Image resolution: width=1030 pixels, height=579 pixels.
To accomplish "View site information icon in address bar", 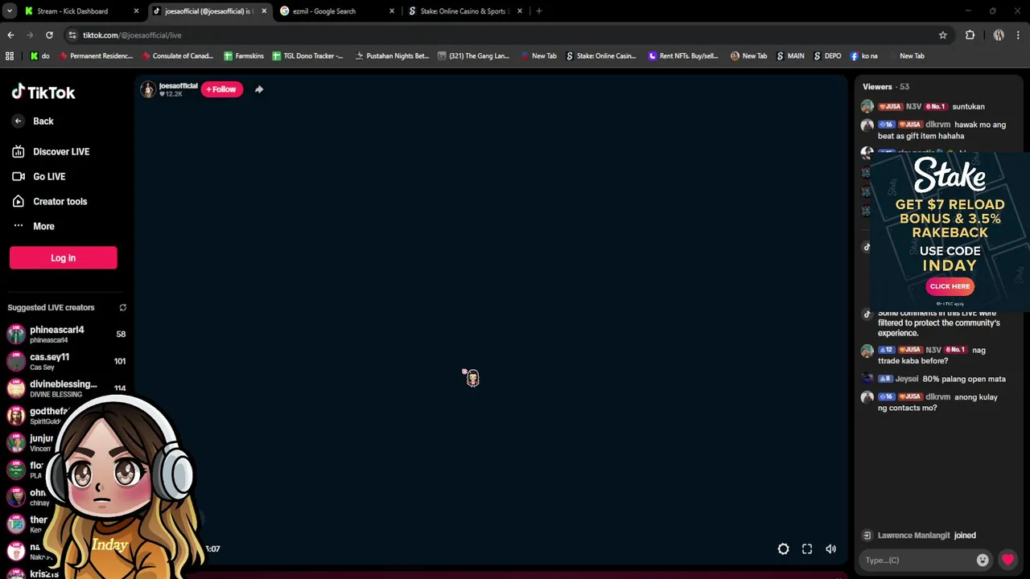I will (72, 35).
